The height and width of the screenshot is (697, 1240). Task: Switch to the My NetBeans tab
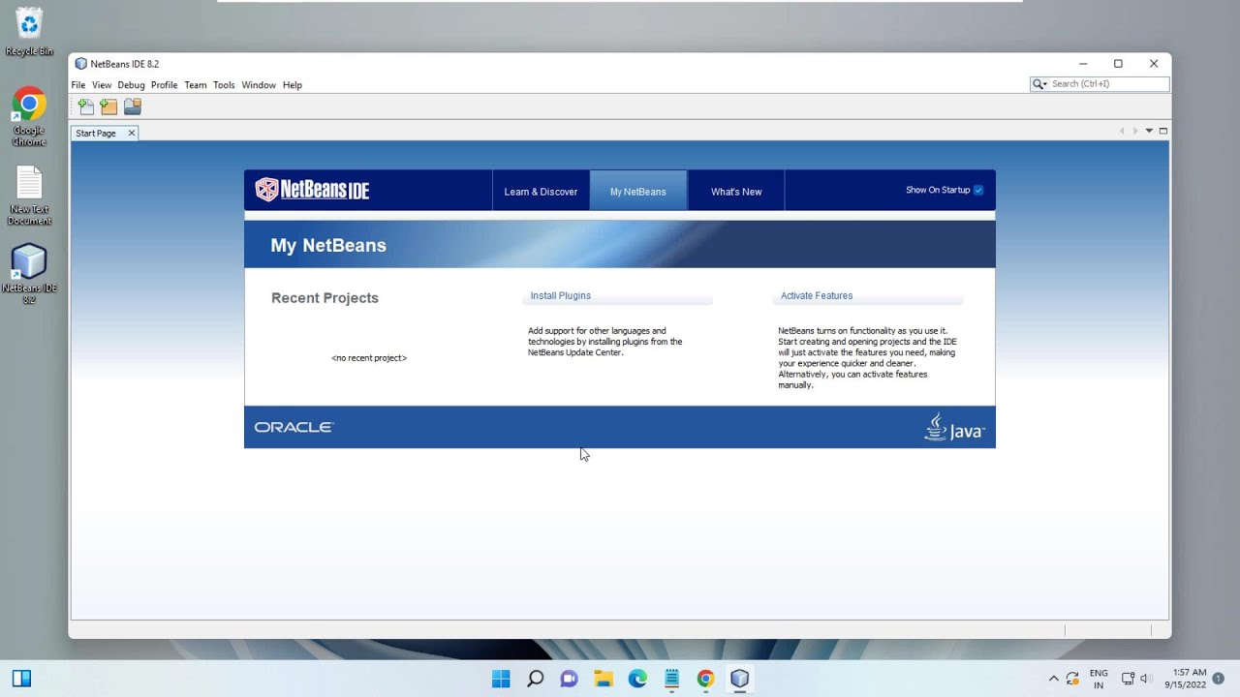pos(638,192)
